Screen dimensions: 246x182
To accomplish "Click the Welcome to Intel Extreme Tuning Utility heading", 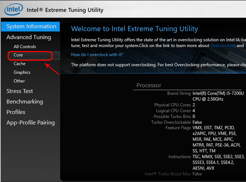I will (x=134, y=29).
